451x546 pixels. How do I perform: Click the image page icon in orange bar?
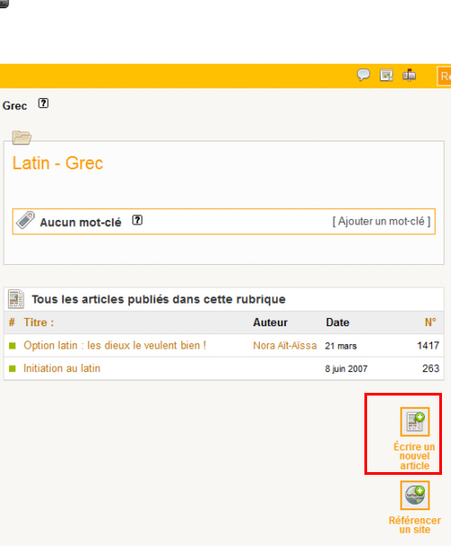(386, 75)
